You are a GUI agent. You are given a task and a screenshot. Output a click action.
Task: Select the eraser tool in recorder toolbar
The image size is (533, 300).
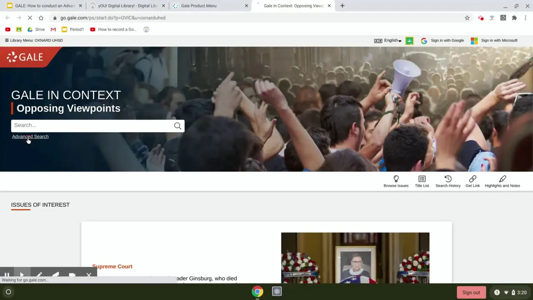coord(55,275)
